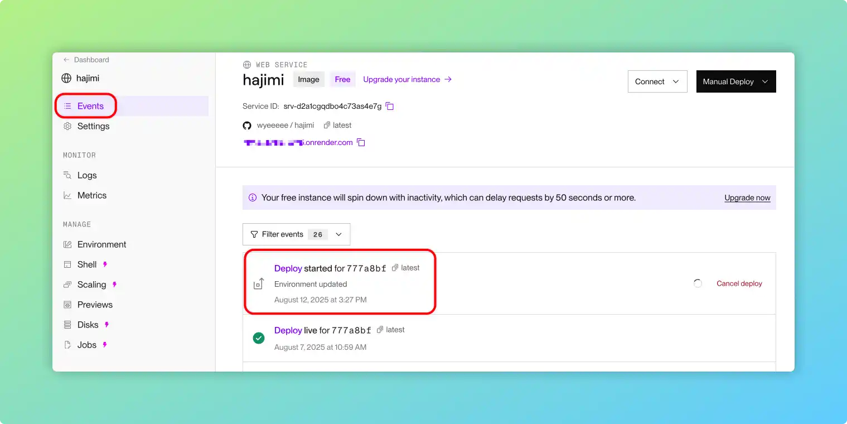Click Cancel deploy

(x=739, y=283)
